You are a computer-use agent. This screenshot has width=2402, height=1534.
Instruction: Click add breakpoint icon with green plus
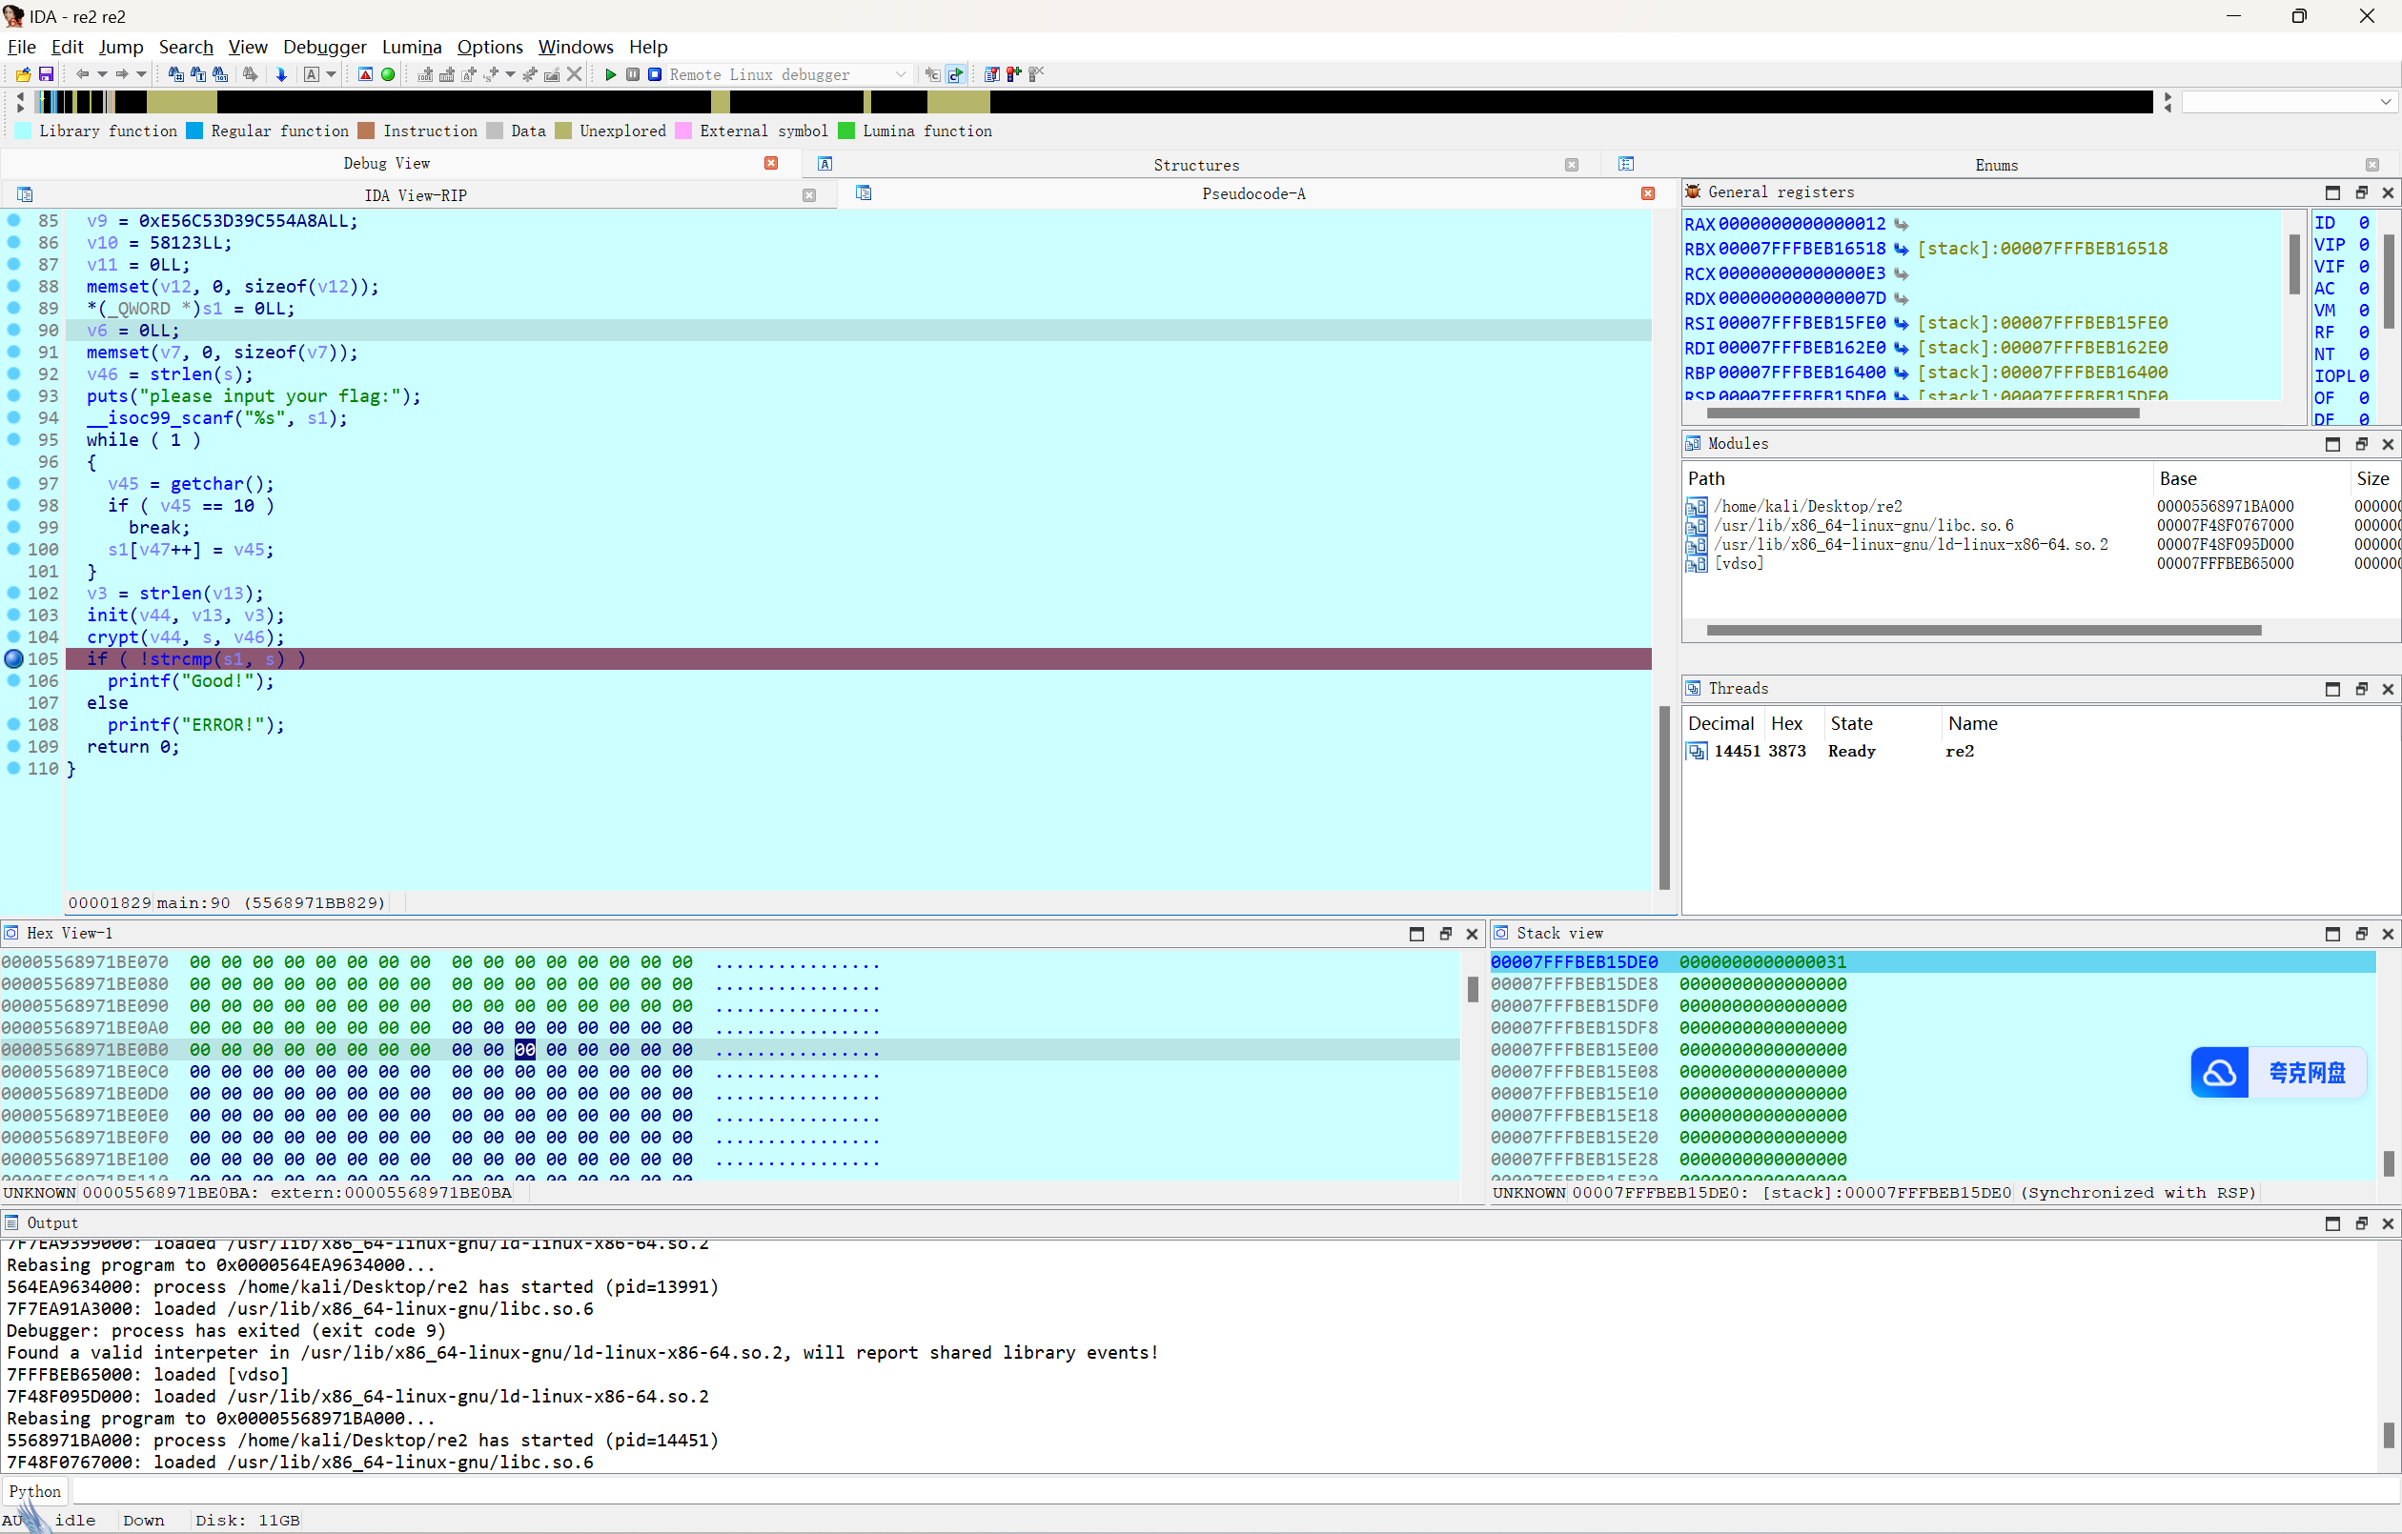point(1013,75)
